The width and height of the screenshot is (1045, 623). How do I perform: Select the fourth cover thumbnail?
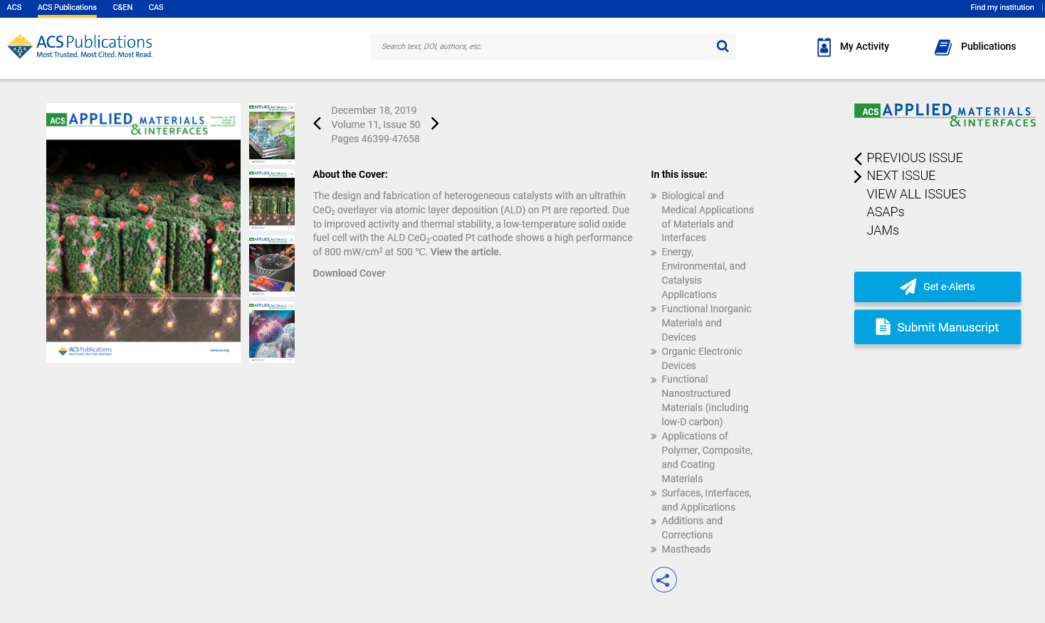point(272,331)
